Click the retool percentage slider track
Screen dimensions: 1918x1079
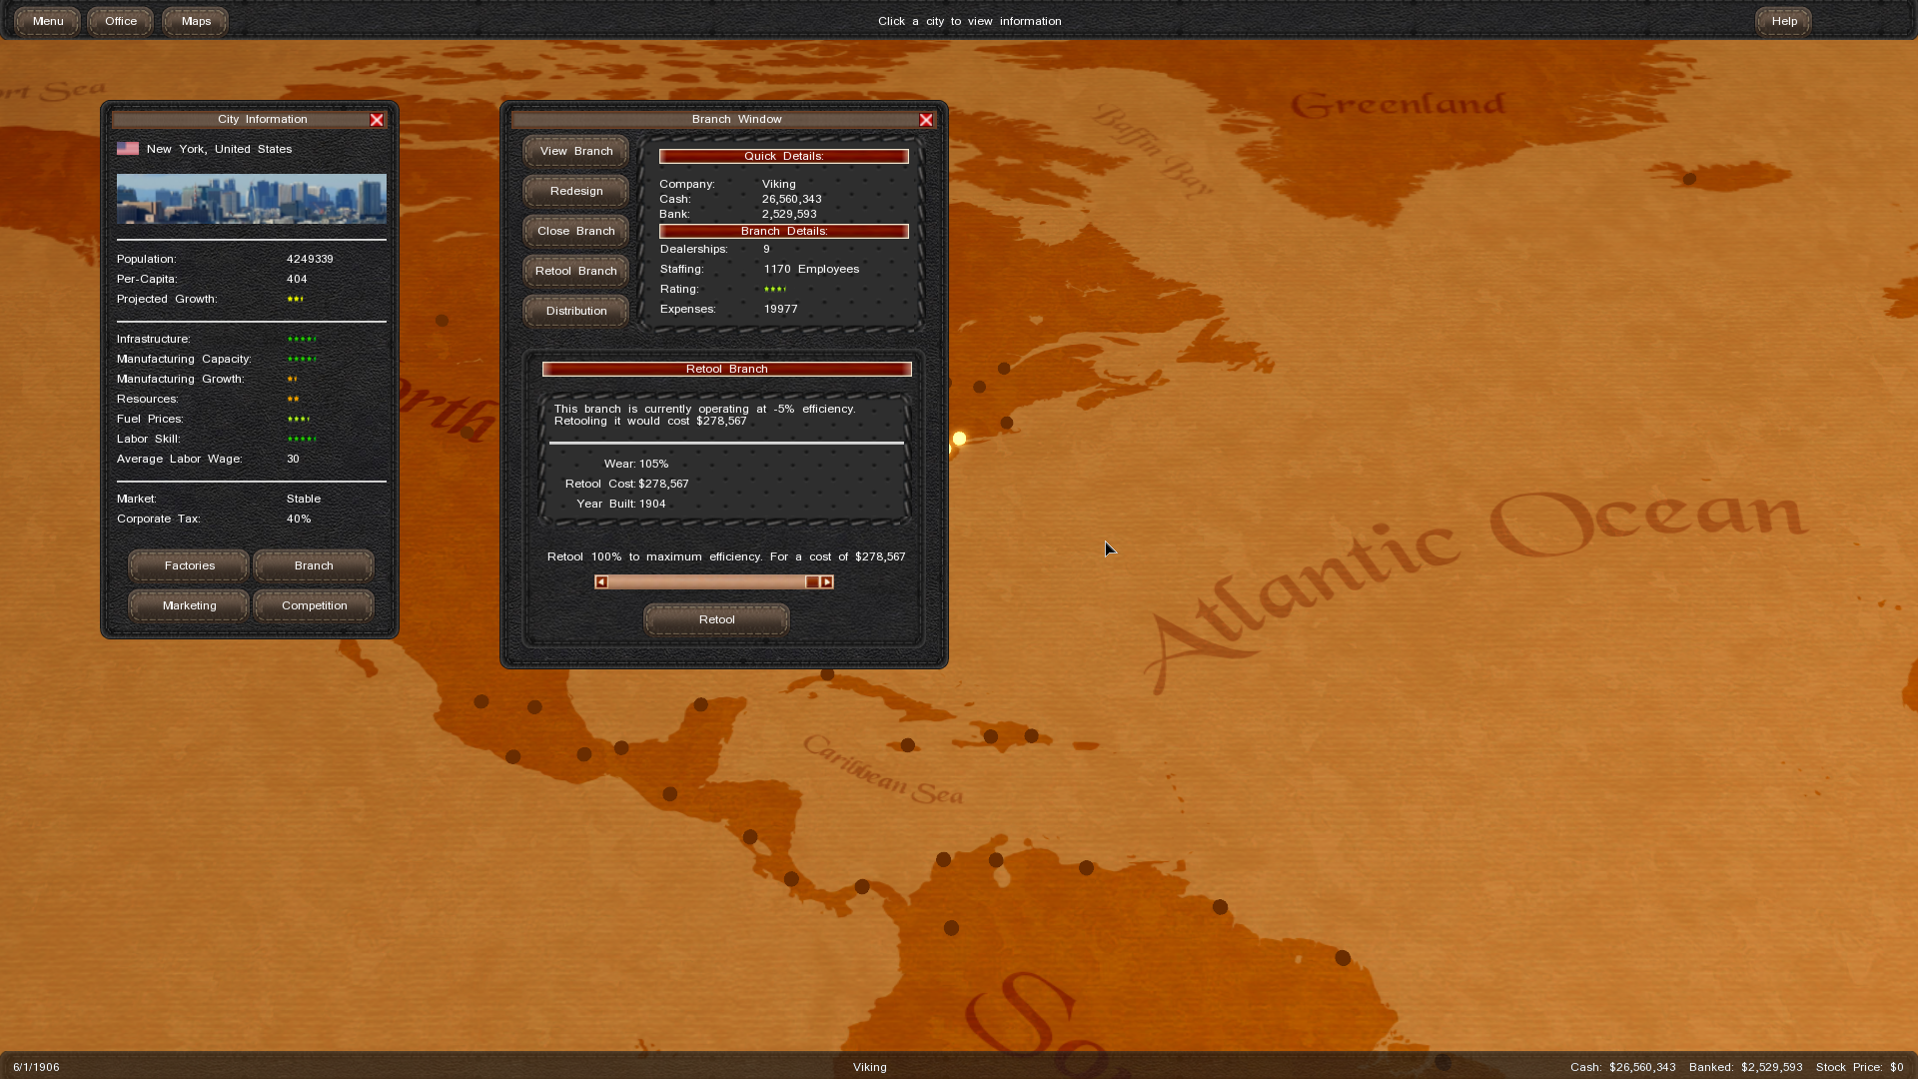[707, 582]
